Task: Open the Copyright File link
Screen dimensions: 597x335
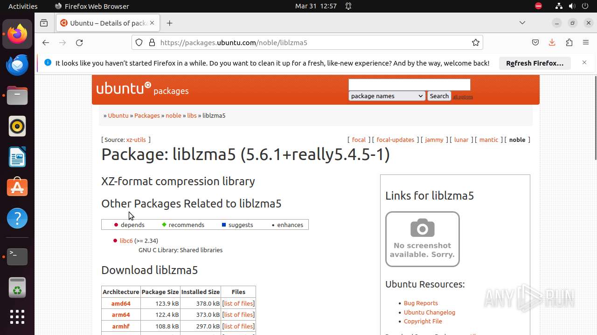Action: (423, 321)
